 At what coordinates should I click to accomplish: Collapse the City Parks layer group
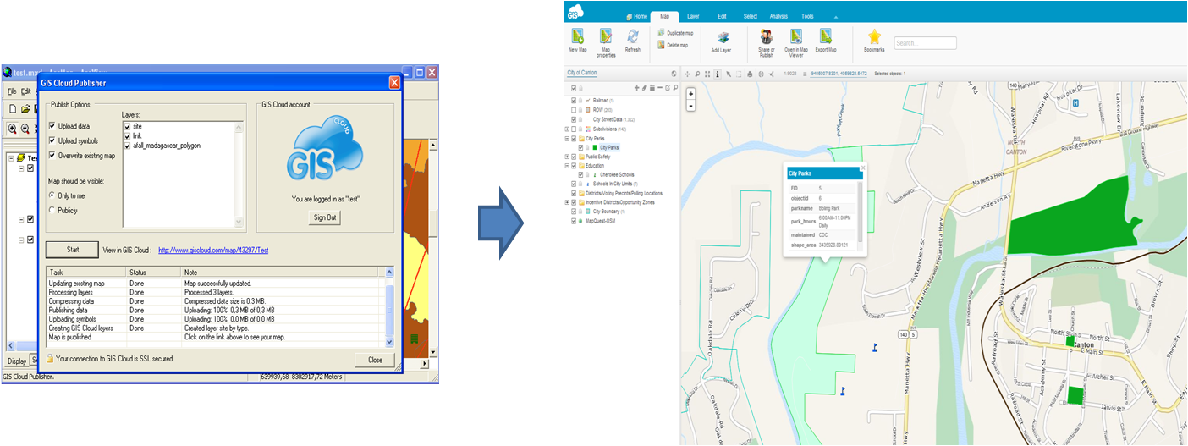point(567,138)
